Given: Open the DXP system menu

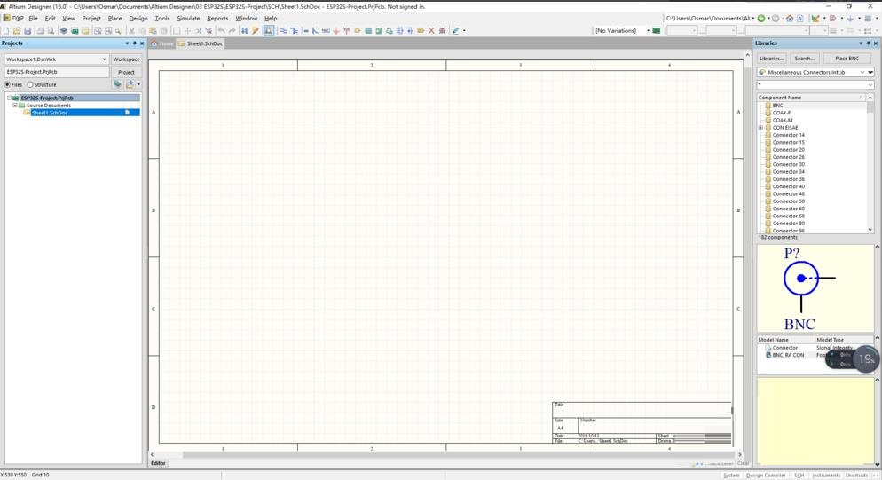Looking at the screenshot, I should [x=14, y=18].
